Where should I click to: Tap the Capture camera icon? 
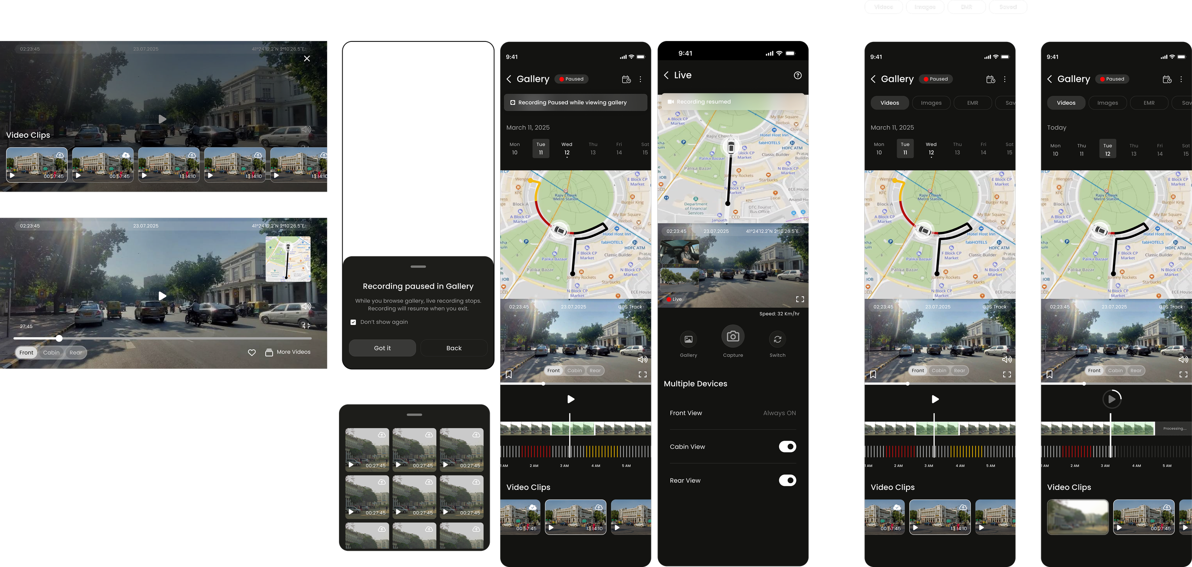pyautogui.click(x=733, y=337)
